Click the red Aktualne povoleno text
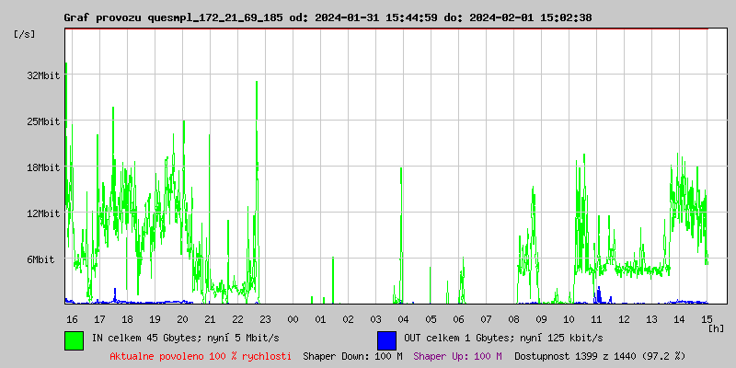Image resolution: width=736 pixels, height=368 pixels. tap(201, 355)
